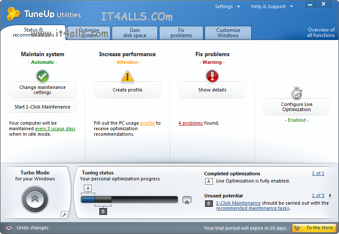Screen dimensions: 339x234
Task: Open the every 3 usage days link
Action: click(55, 129)
